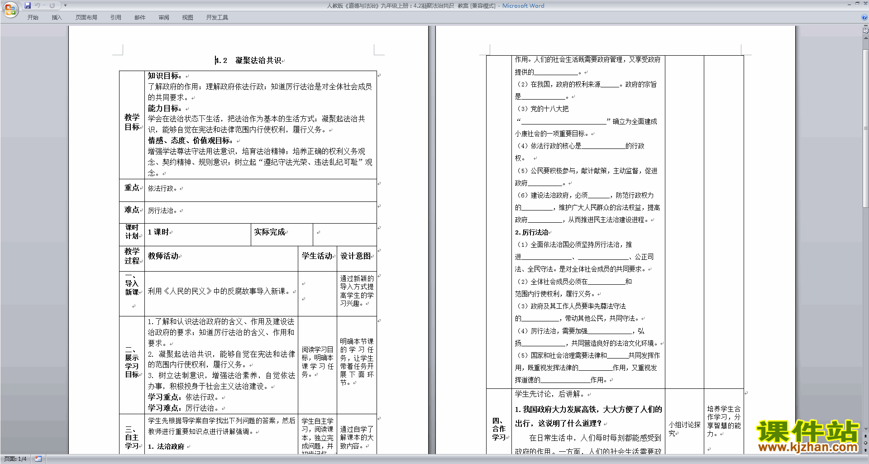This screenshot has width=869, height=464.
Task: Click the vertical scrollbar up arrow
Action: [866, 38]
